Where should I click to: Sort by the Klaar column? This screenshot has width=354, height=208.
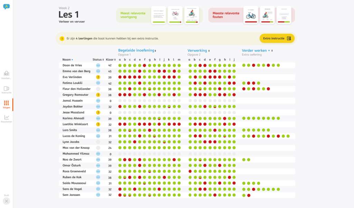click(x=110, y=60)
